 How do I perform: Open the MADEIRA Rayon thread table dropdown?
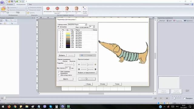[86, 25]
